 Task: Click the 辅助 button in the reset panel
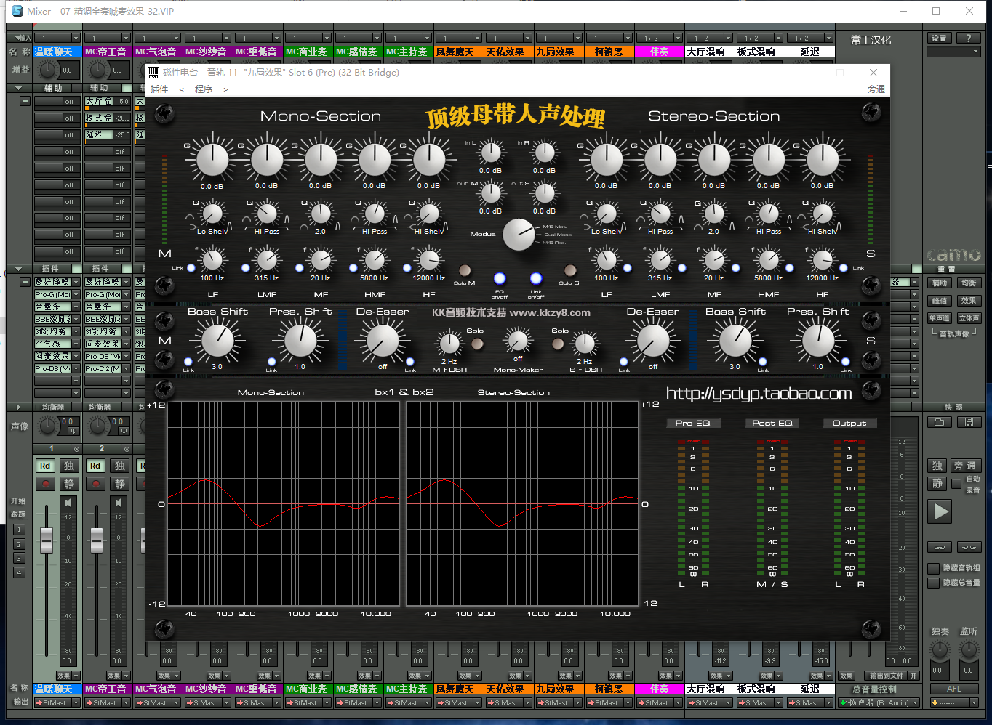940,283
